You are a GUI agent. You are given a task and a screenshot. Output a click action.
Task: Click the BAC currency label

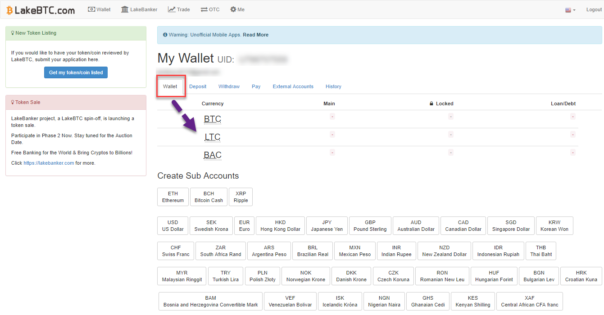pyautogui.click(x=213, y=155)
